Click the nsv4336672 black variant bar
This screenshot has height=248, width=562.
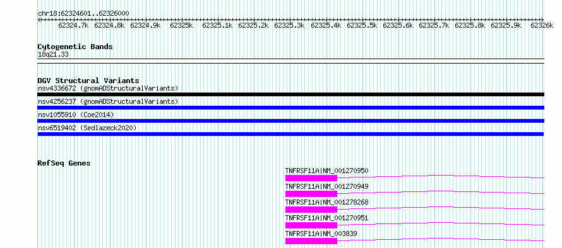(x=290, y=94)
